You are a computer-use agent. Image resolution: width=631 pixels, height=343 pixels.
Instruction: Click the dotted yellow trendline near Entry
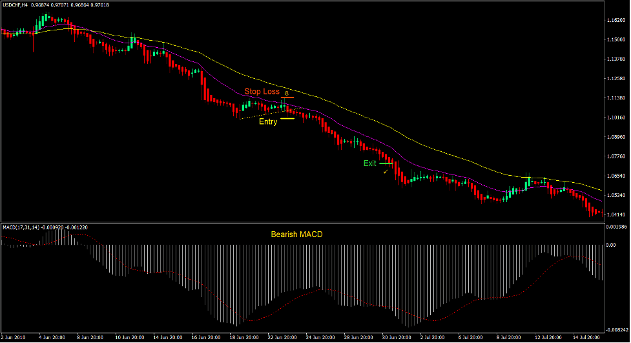tap(258, 114)
